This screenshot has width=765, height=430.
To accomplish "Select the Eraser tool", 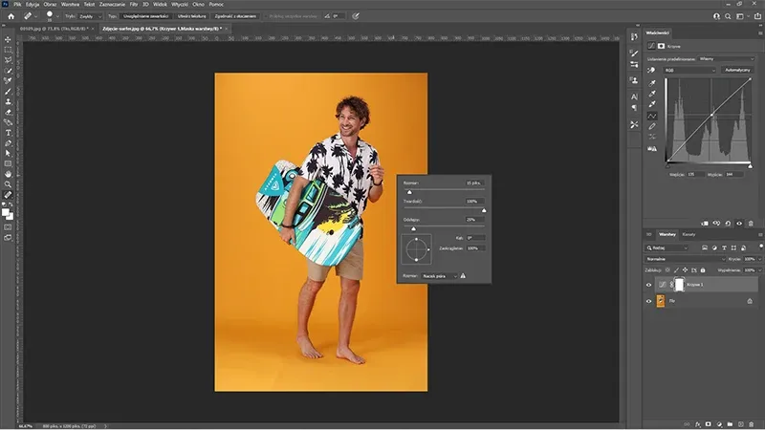I will [8, 112].
